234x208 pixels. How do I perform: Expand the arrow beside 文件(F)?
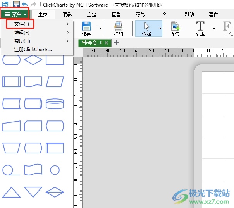click(68, 24)
